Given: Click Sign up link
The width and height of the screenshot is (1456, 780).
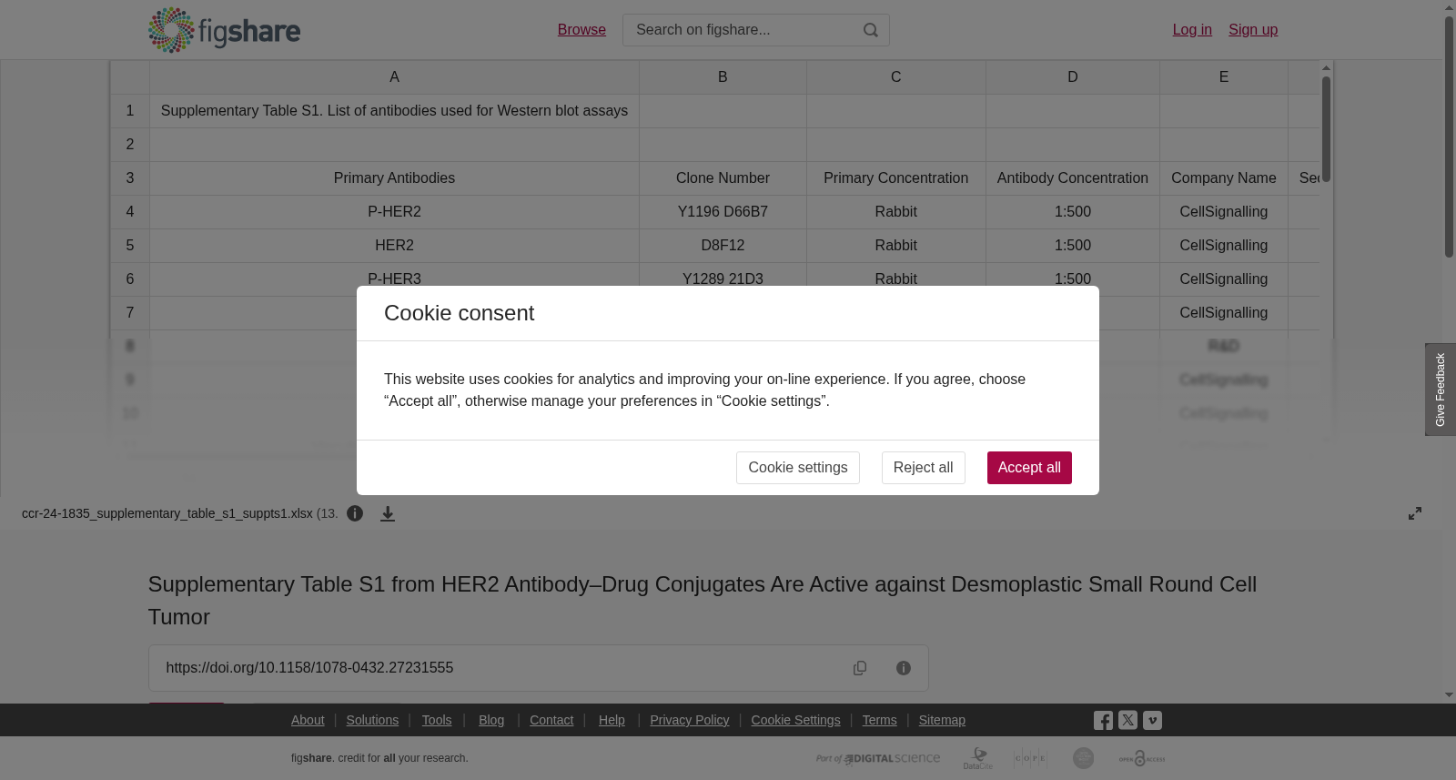Looking at the screenshot, I should pyautogui.click(x=1253, y=30).
